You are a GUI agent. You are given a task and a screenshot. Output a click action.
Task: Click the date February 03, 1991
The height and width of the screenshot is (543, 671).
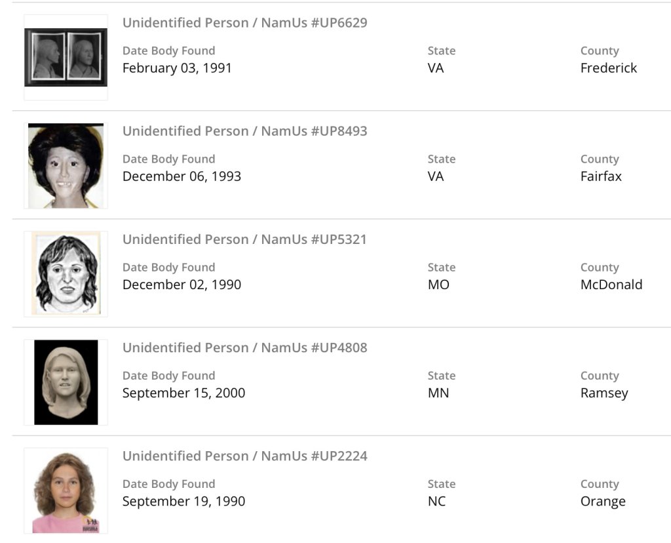pyautogui.click(x=177, y=68)
